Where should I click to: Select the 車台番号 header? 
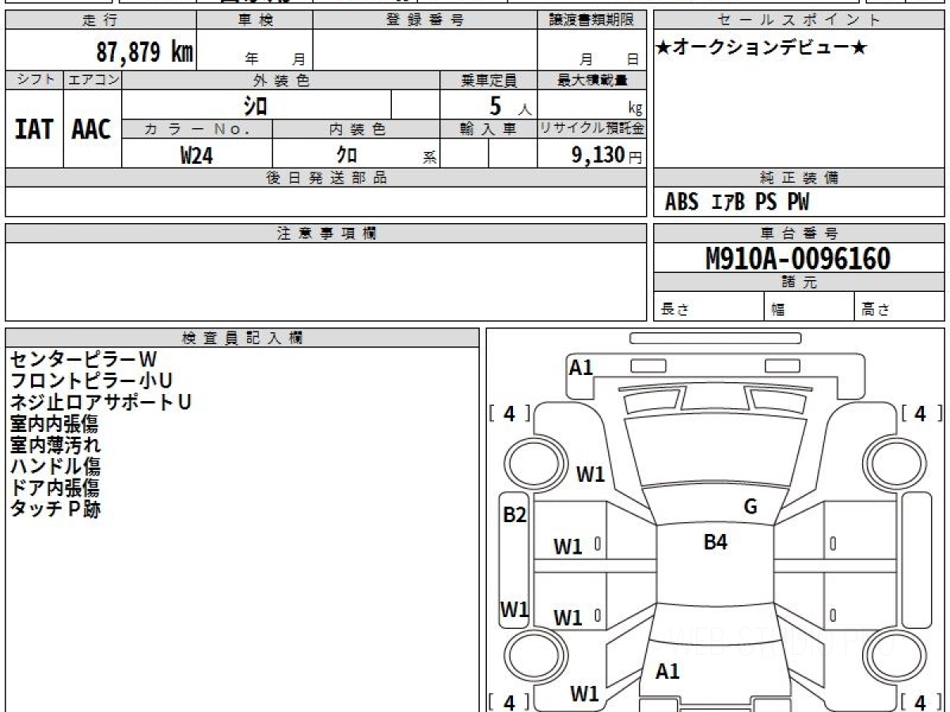(799, 233)
